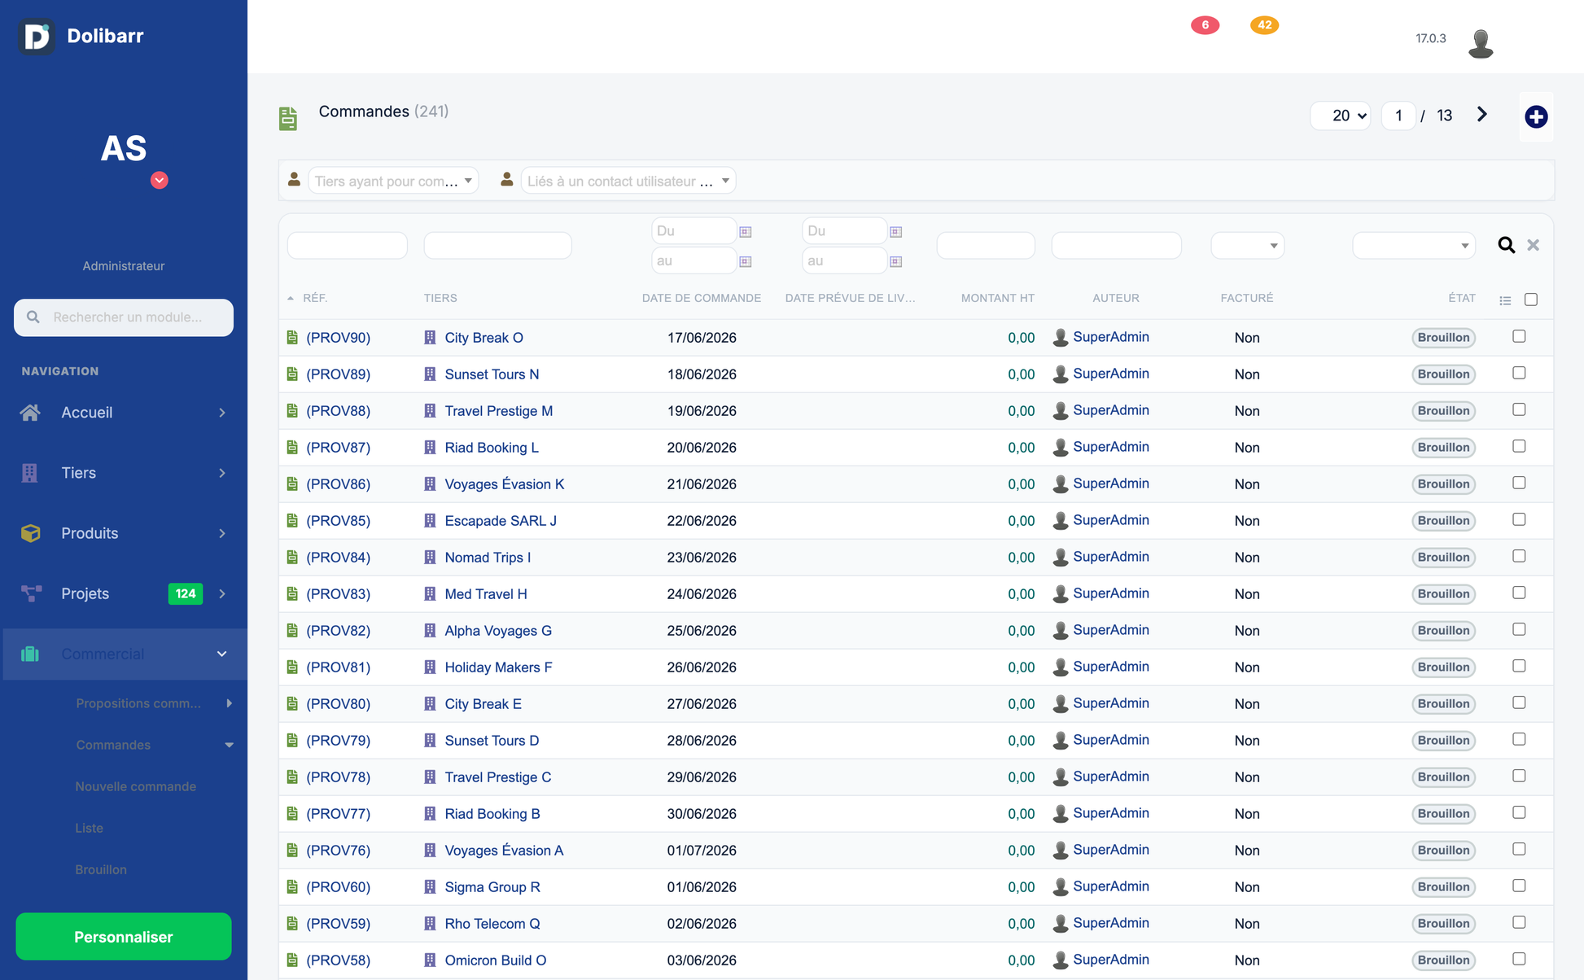
Task: Click the company icon beside Nomad Trips I
Action: [x=430, y=558]
